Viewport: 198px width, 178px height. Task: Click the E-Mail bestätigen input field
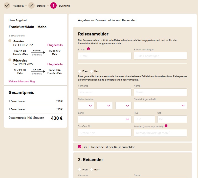click(x=160, y=56)
